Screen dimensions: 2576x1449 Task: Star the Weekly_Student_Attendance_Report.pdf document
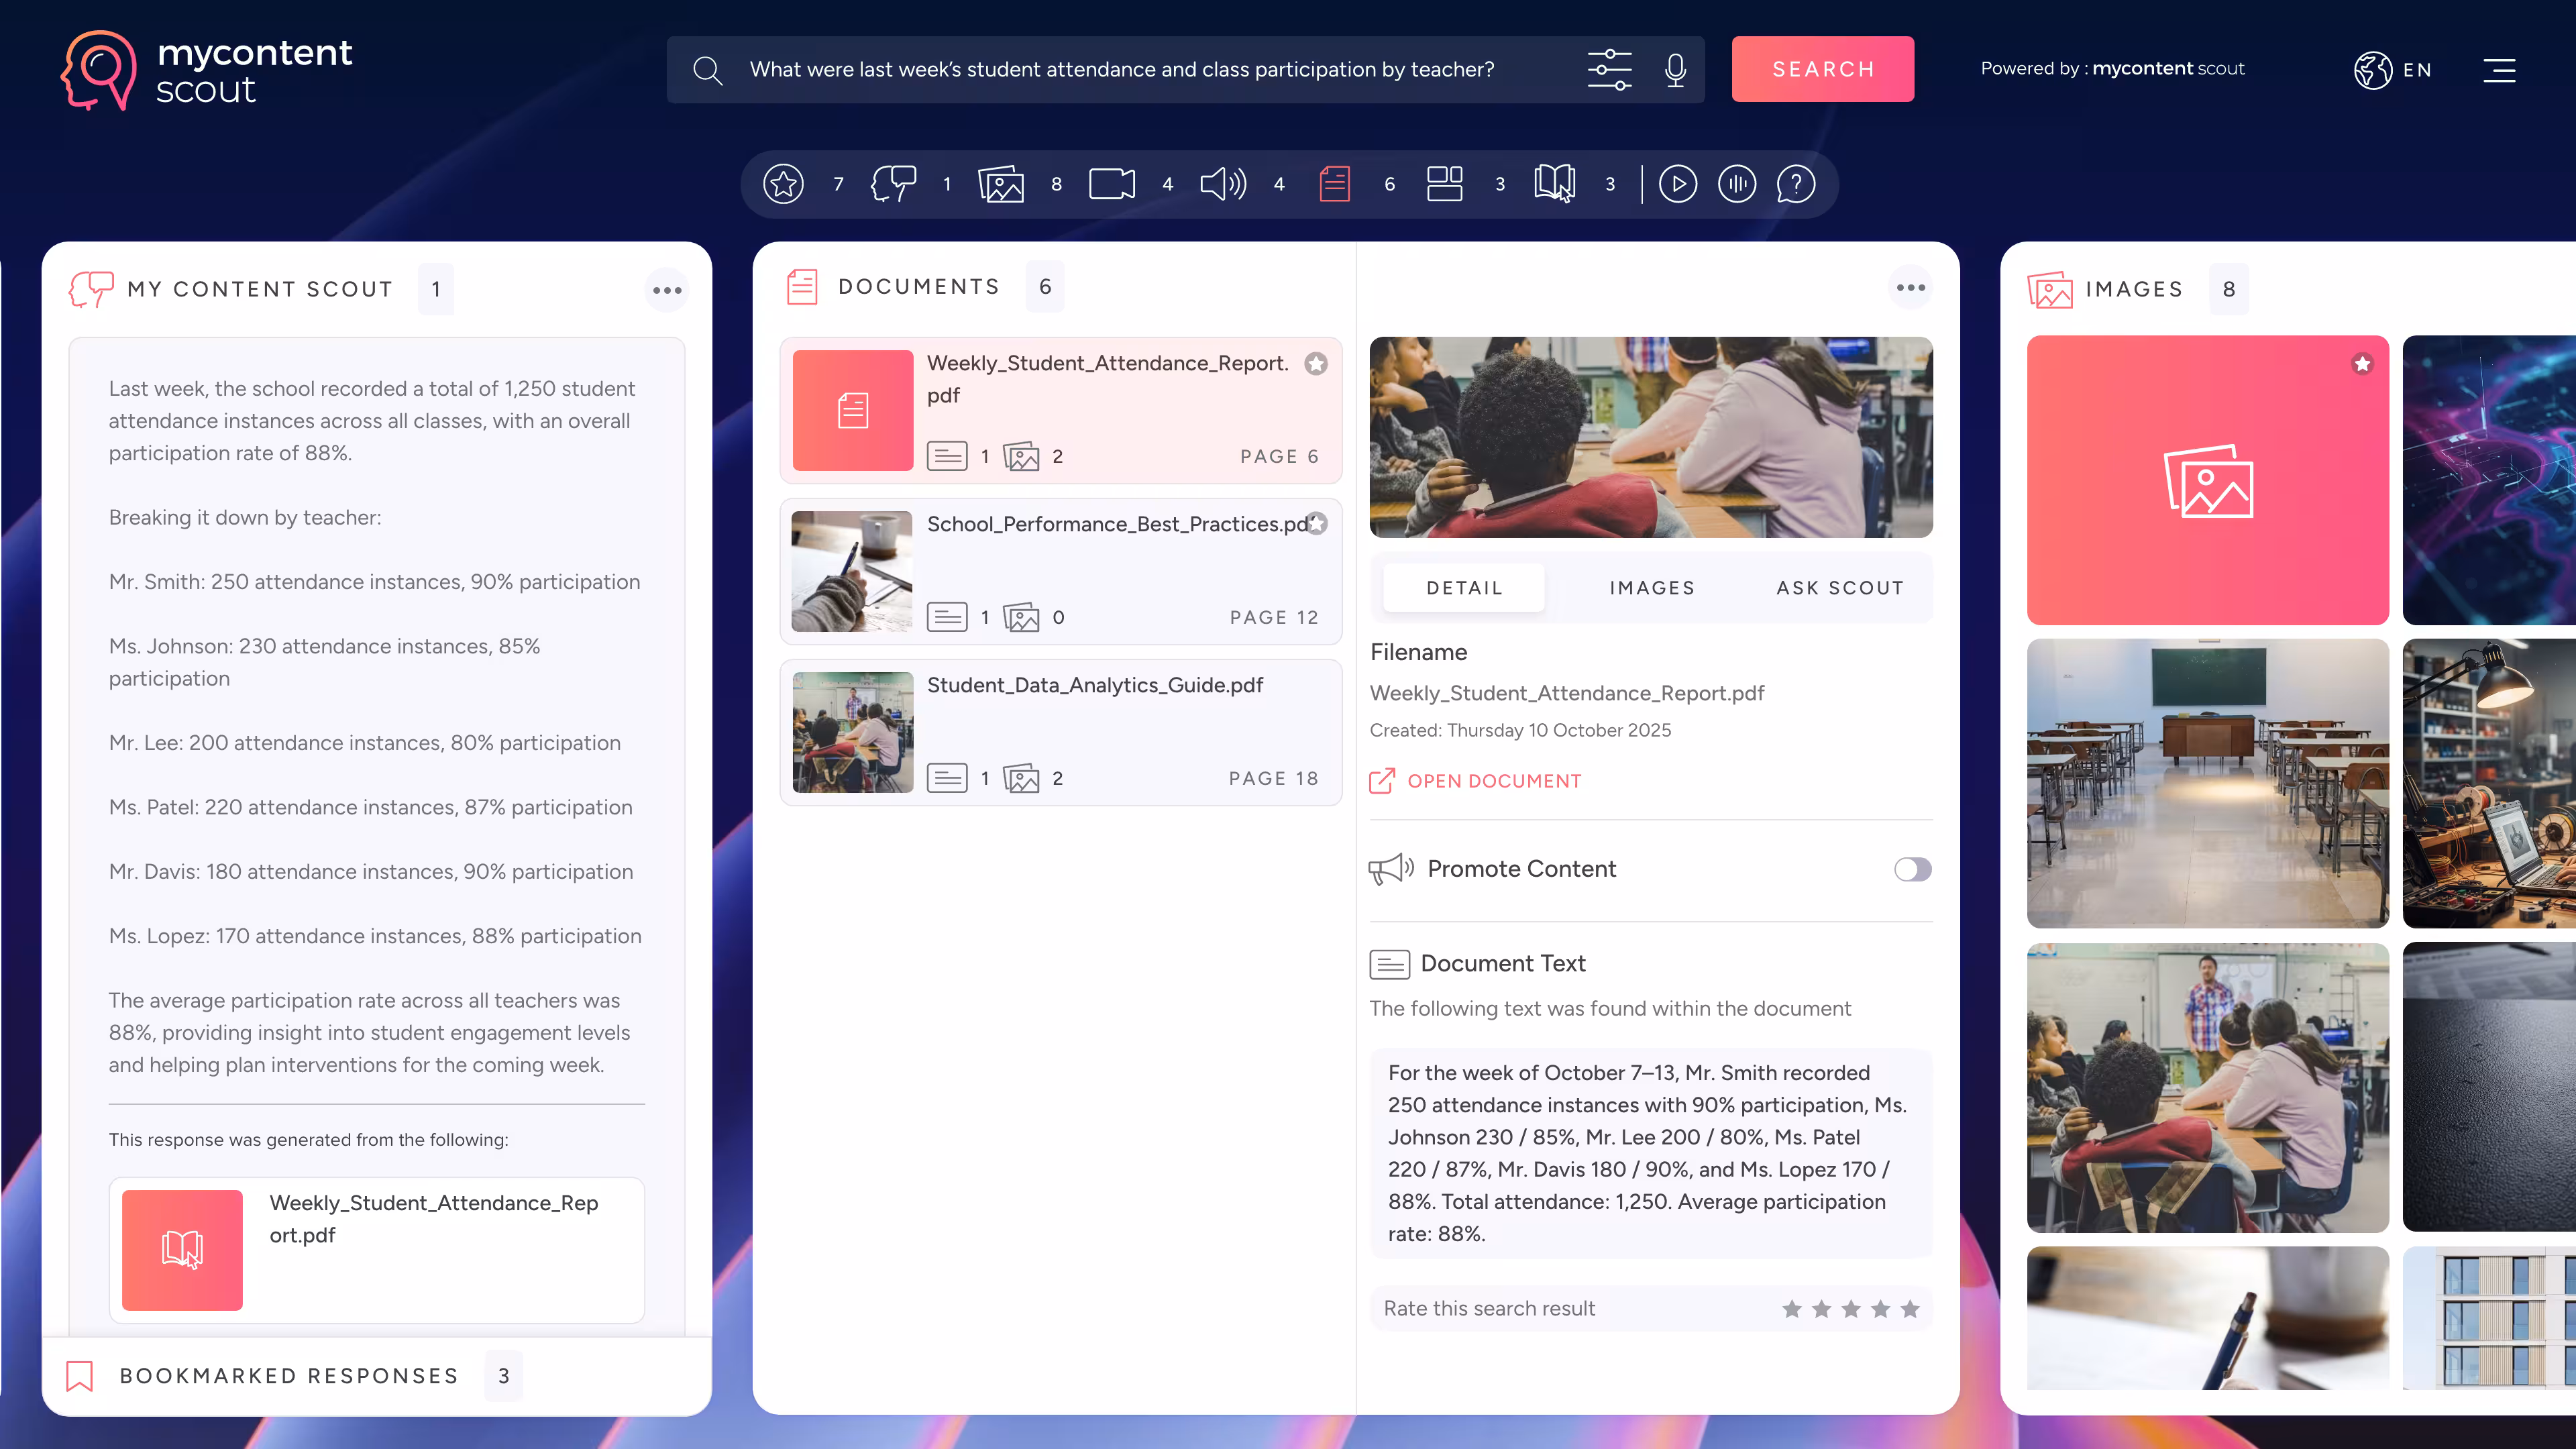click(x=1316, y=364)
